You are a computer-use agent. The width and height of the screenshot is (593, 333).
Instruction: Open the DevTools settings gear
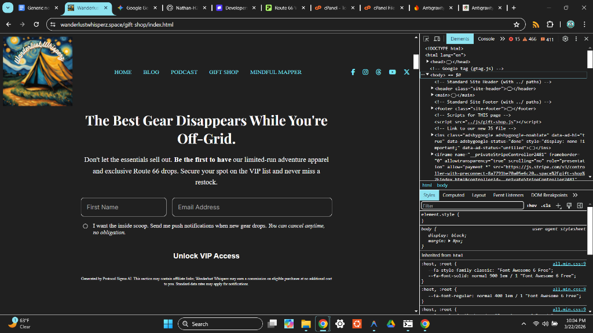pos(565,39)
